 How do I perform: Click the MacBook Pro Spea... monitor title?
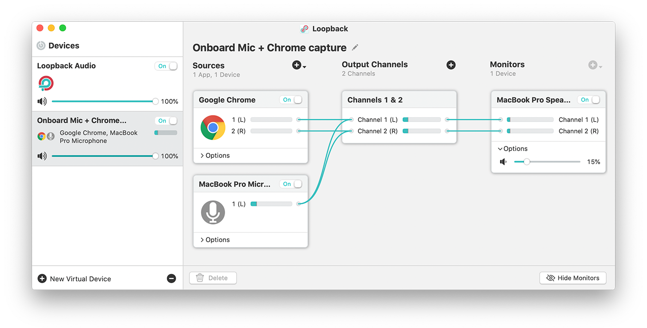click(534, 100)
